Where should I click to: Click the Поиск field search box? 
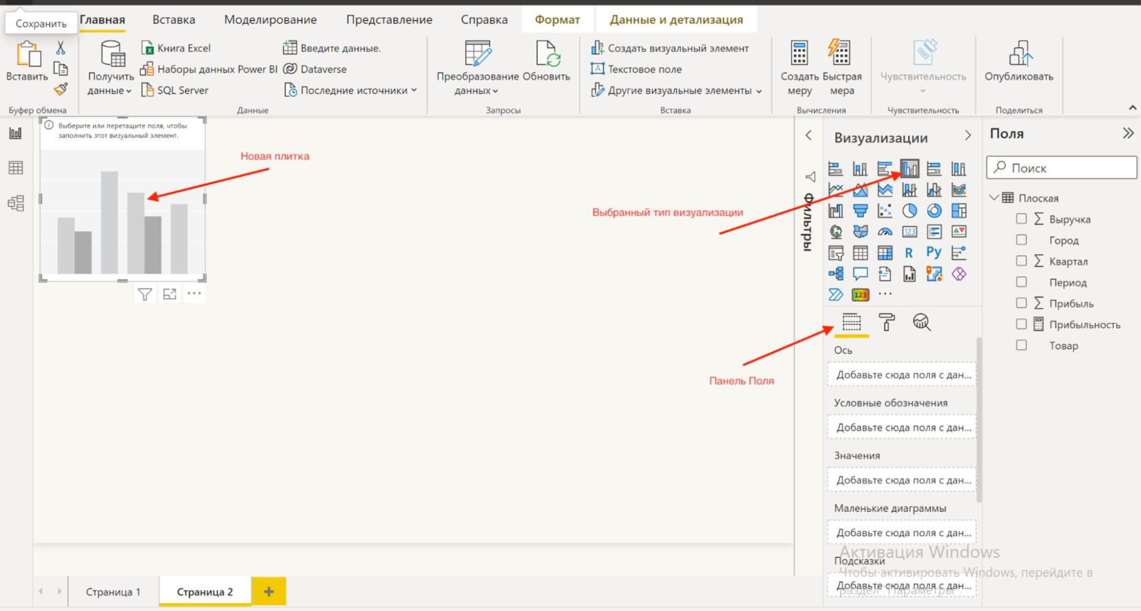tap(1062, 168)
